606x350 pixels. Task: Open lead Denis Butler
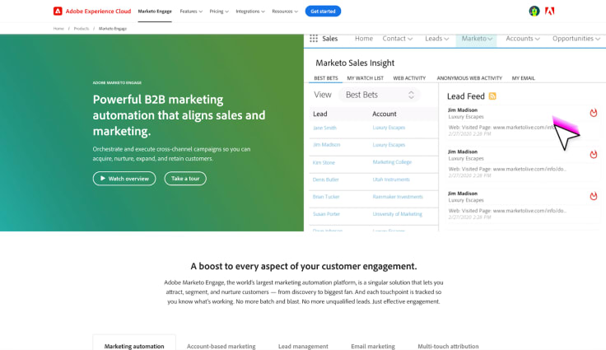pyautogui.click(x=326, y=180)
